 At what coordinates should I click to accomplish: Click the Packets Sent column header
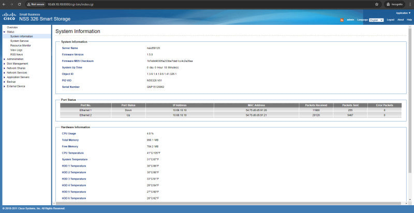(350, 105)
